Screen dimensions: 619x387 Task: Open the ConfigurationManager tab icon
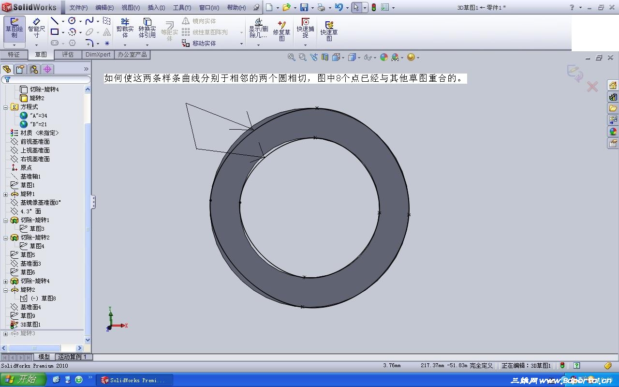(x=34, y=69)
